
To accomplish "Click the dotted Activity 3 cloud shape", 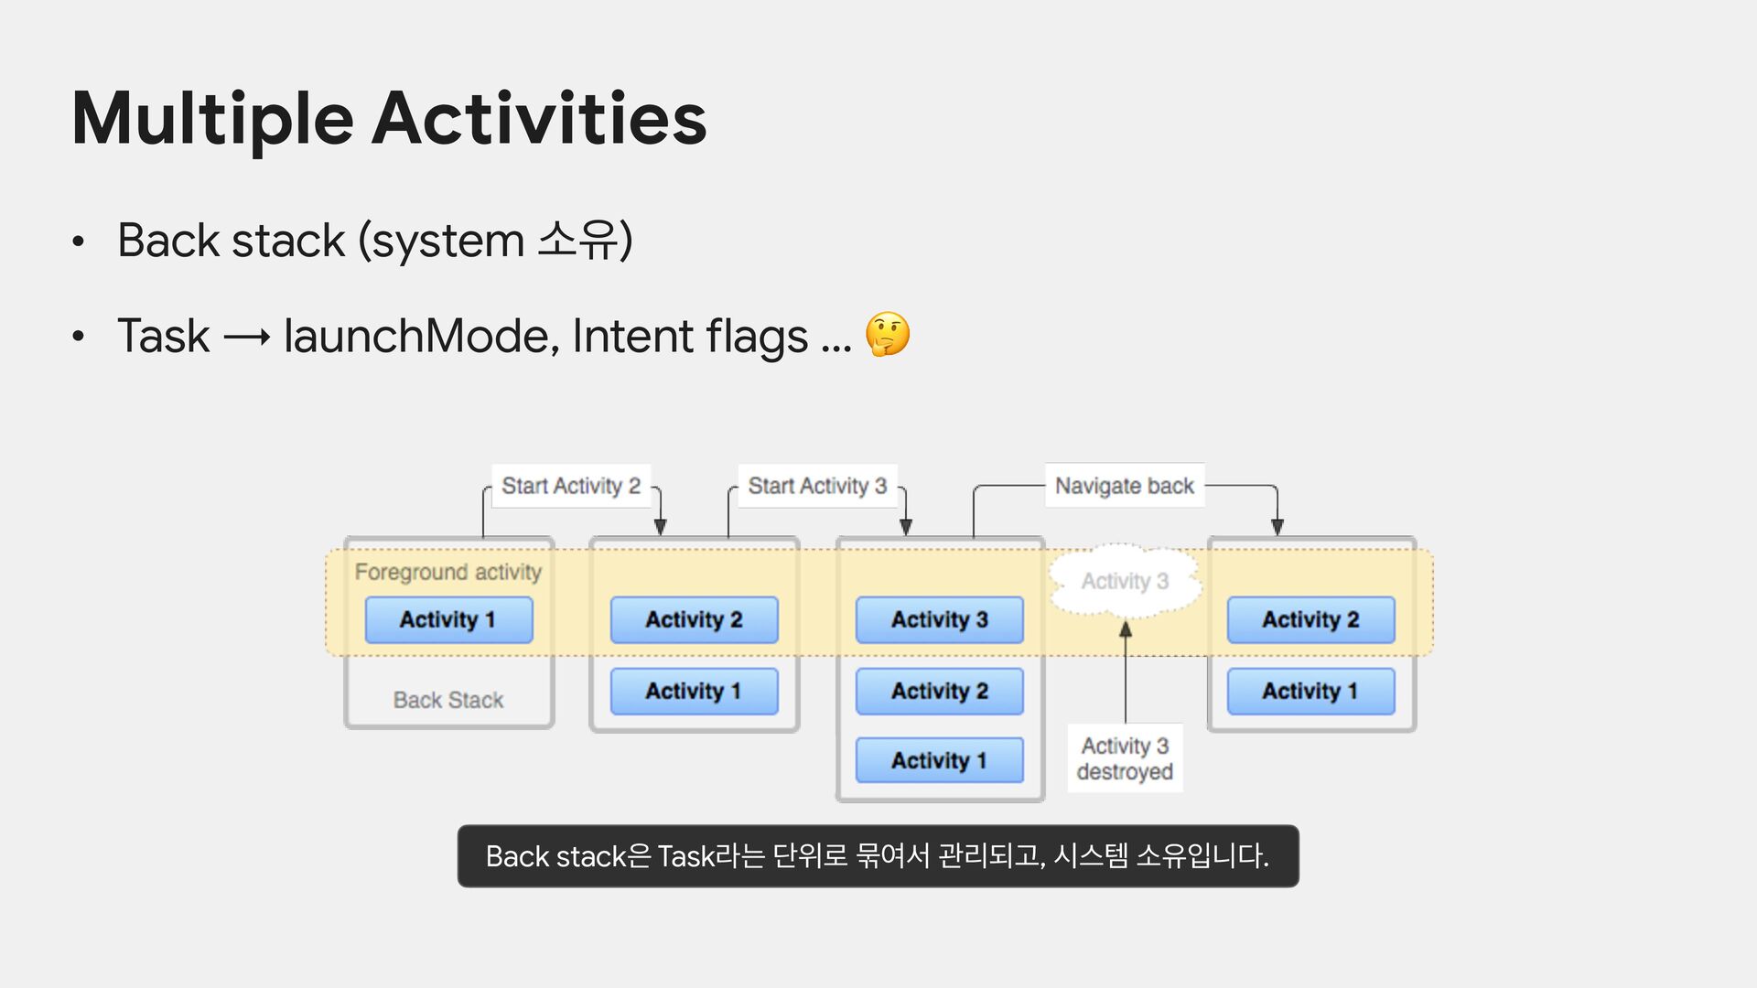I will (x=1125, y=581).
